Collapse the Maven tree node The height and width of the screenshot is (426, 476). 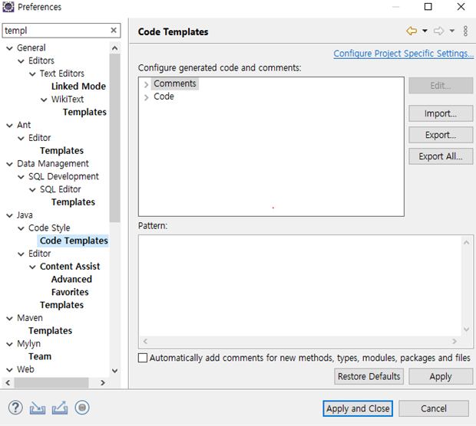click(10, 319)
